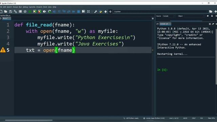The width and height of the screenshot is (217, 122).
Task: Click the Object input field in Help
Action: [x=194, y=16]
